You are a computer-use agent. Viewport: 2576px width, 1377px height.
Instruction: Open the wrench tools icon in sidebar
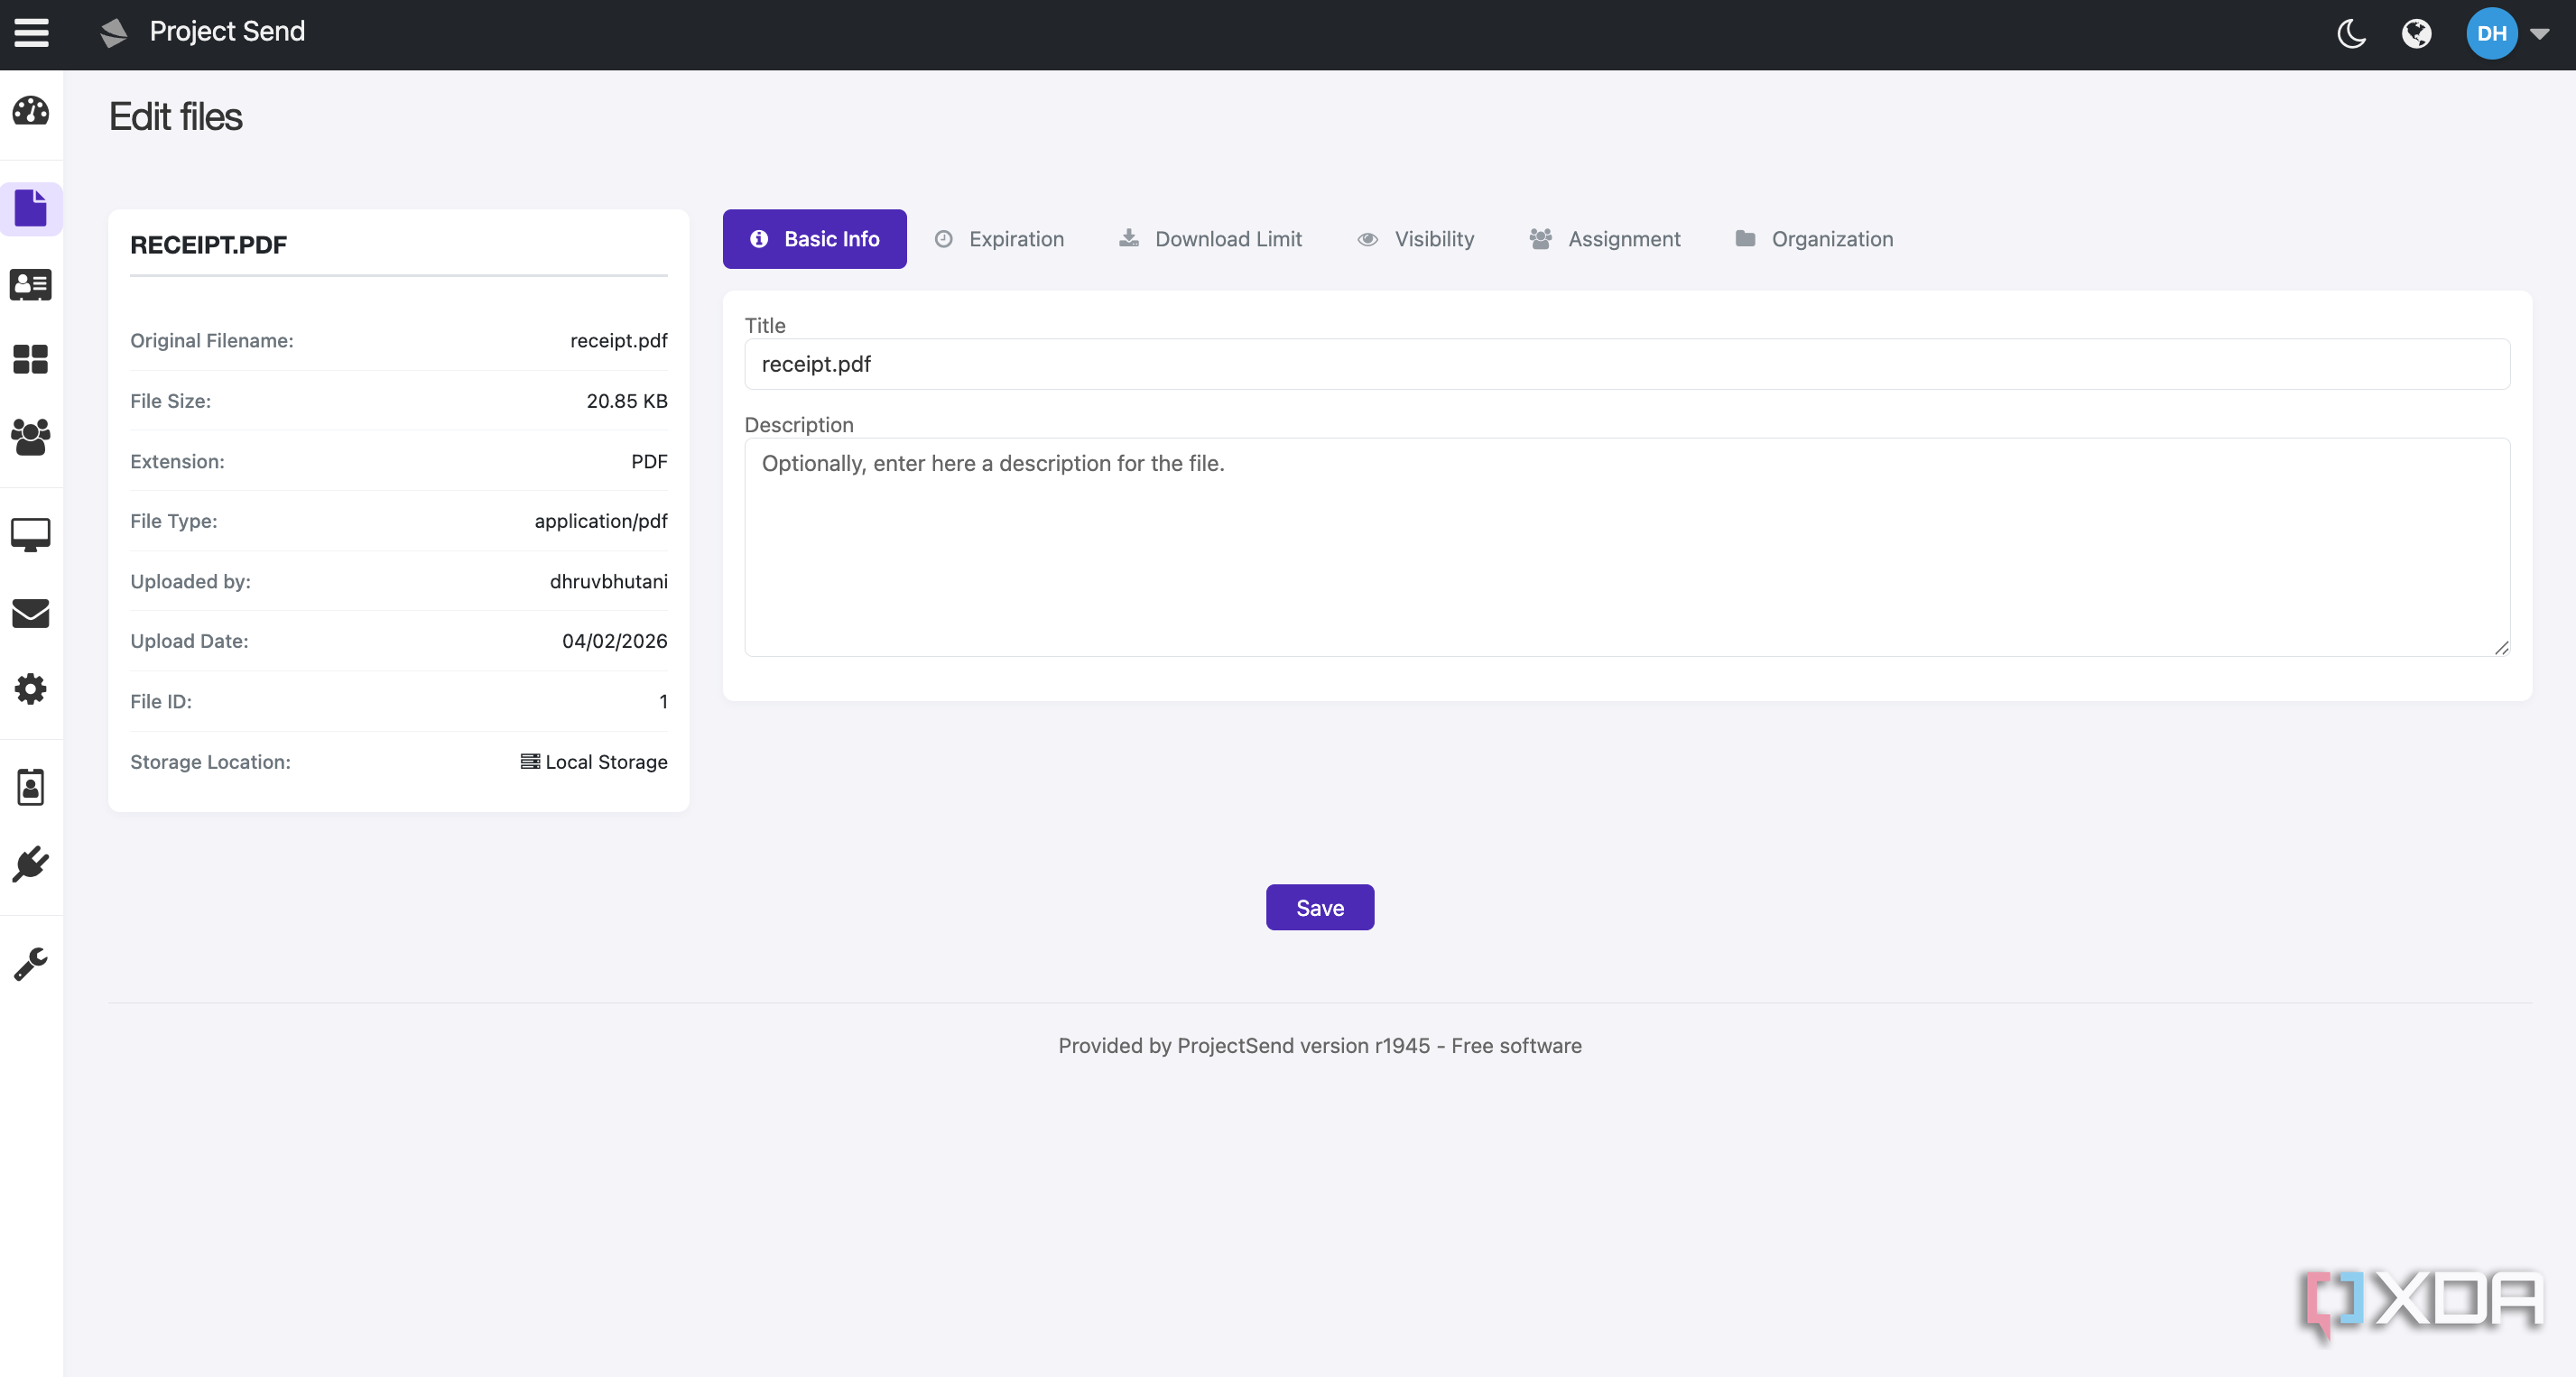click(x=31, y=964)
